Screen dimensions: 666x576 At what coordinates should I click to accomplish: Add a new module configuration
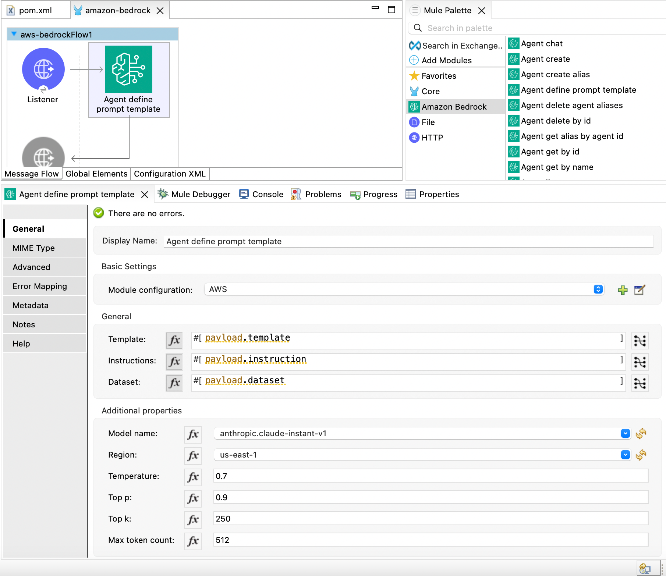tap(623, 290)
